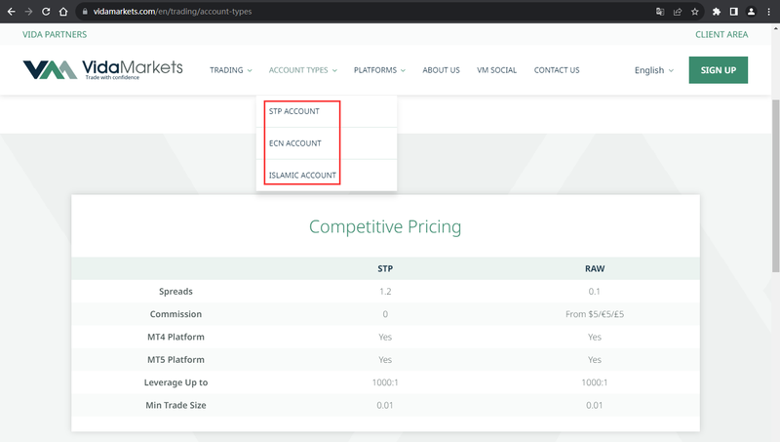Click the green SIGN UP button

(x=718, y=70)
